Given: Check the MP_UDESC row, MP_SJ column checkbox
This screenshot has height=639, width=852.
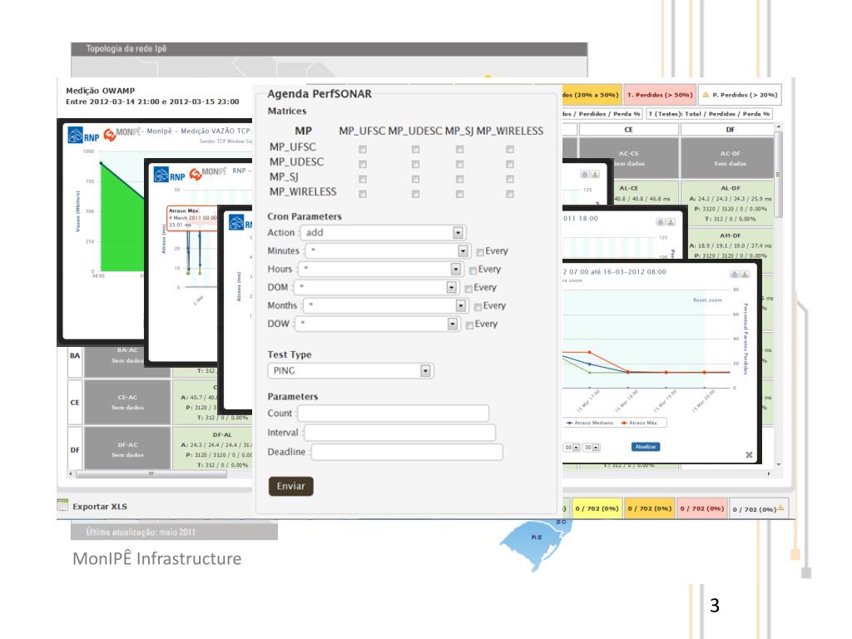Looking at the screenshot, I should coord(459,164).
